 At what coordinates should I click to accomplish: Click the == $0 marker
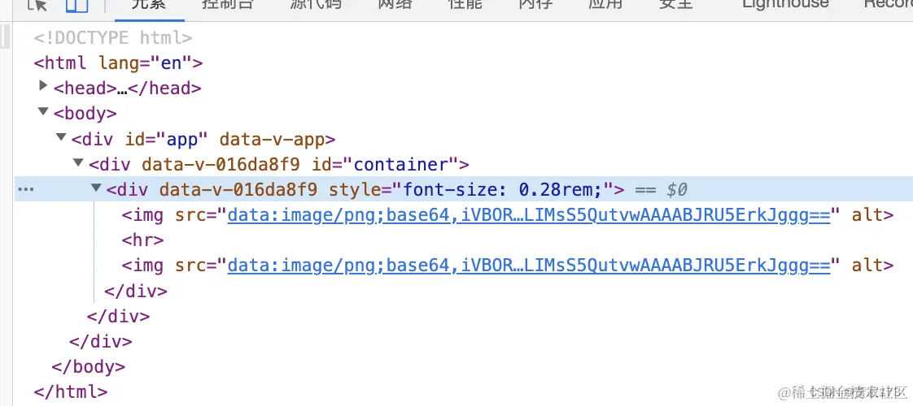[x=660, y=190]
